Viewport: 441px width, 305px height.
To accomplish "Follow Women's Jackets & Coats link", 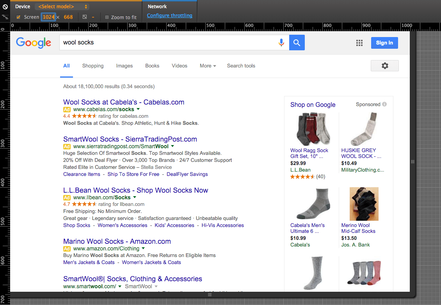I will point(151,262).
